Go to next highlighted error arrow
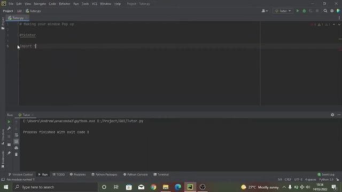This screenshot has height=192, width=342. [x=339, y=25]
